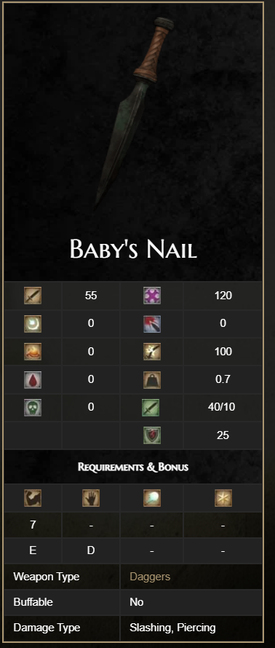The height and width of the screenshot is (648, 275).
Task: Select the dexterity hand icon
Action: click(x=91, y=498)
